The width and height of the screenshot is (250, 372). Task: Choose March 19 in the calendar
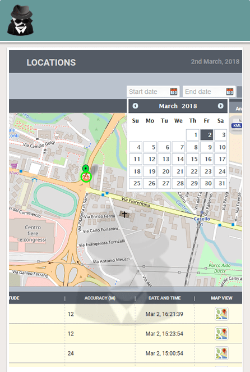coord(150,171)
